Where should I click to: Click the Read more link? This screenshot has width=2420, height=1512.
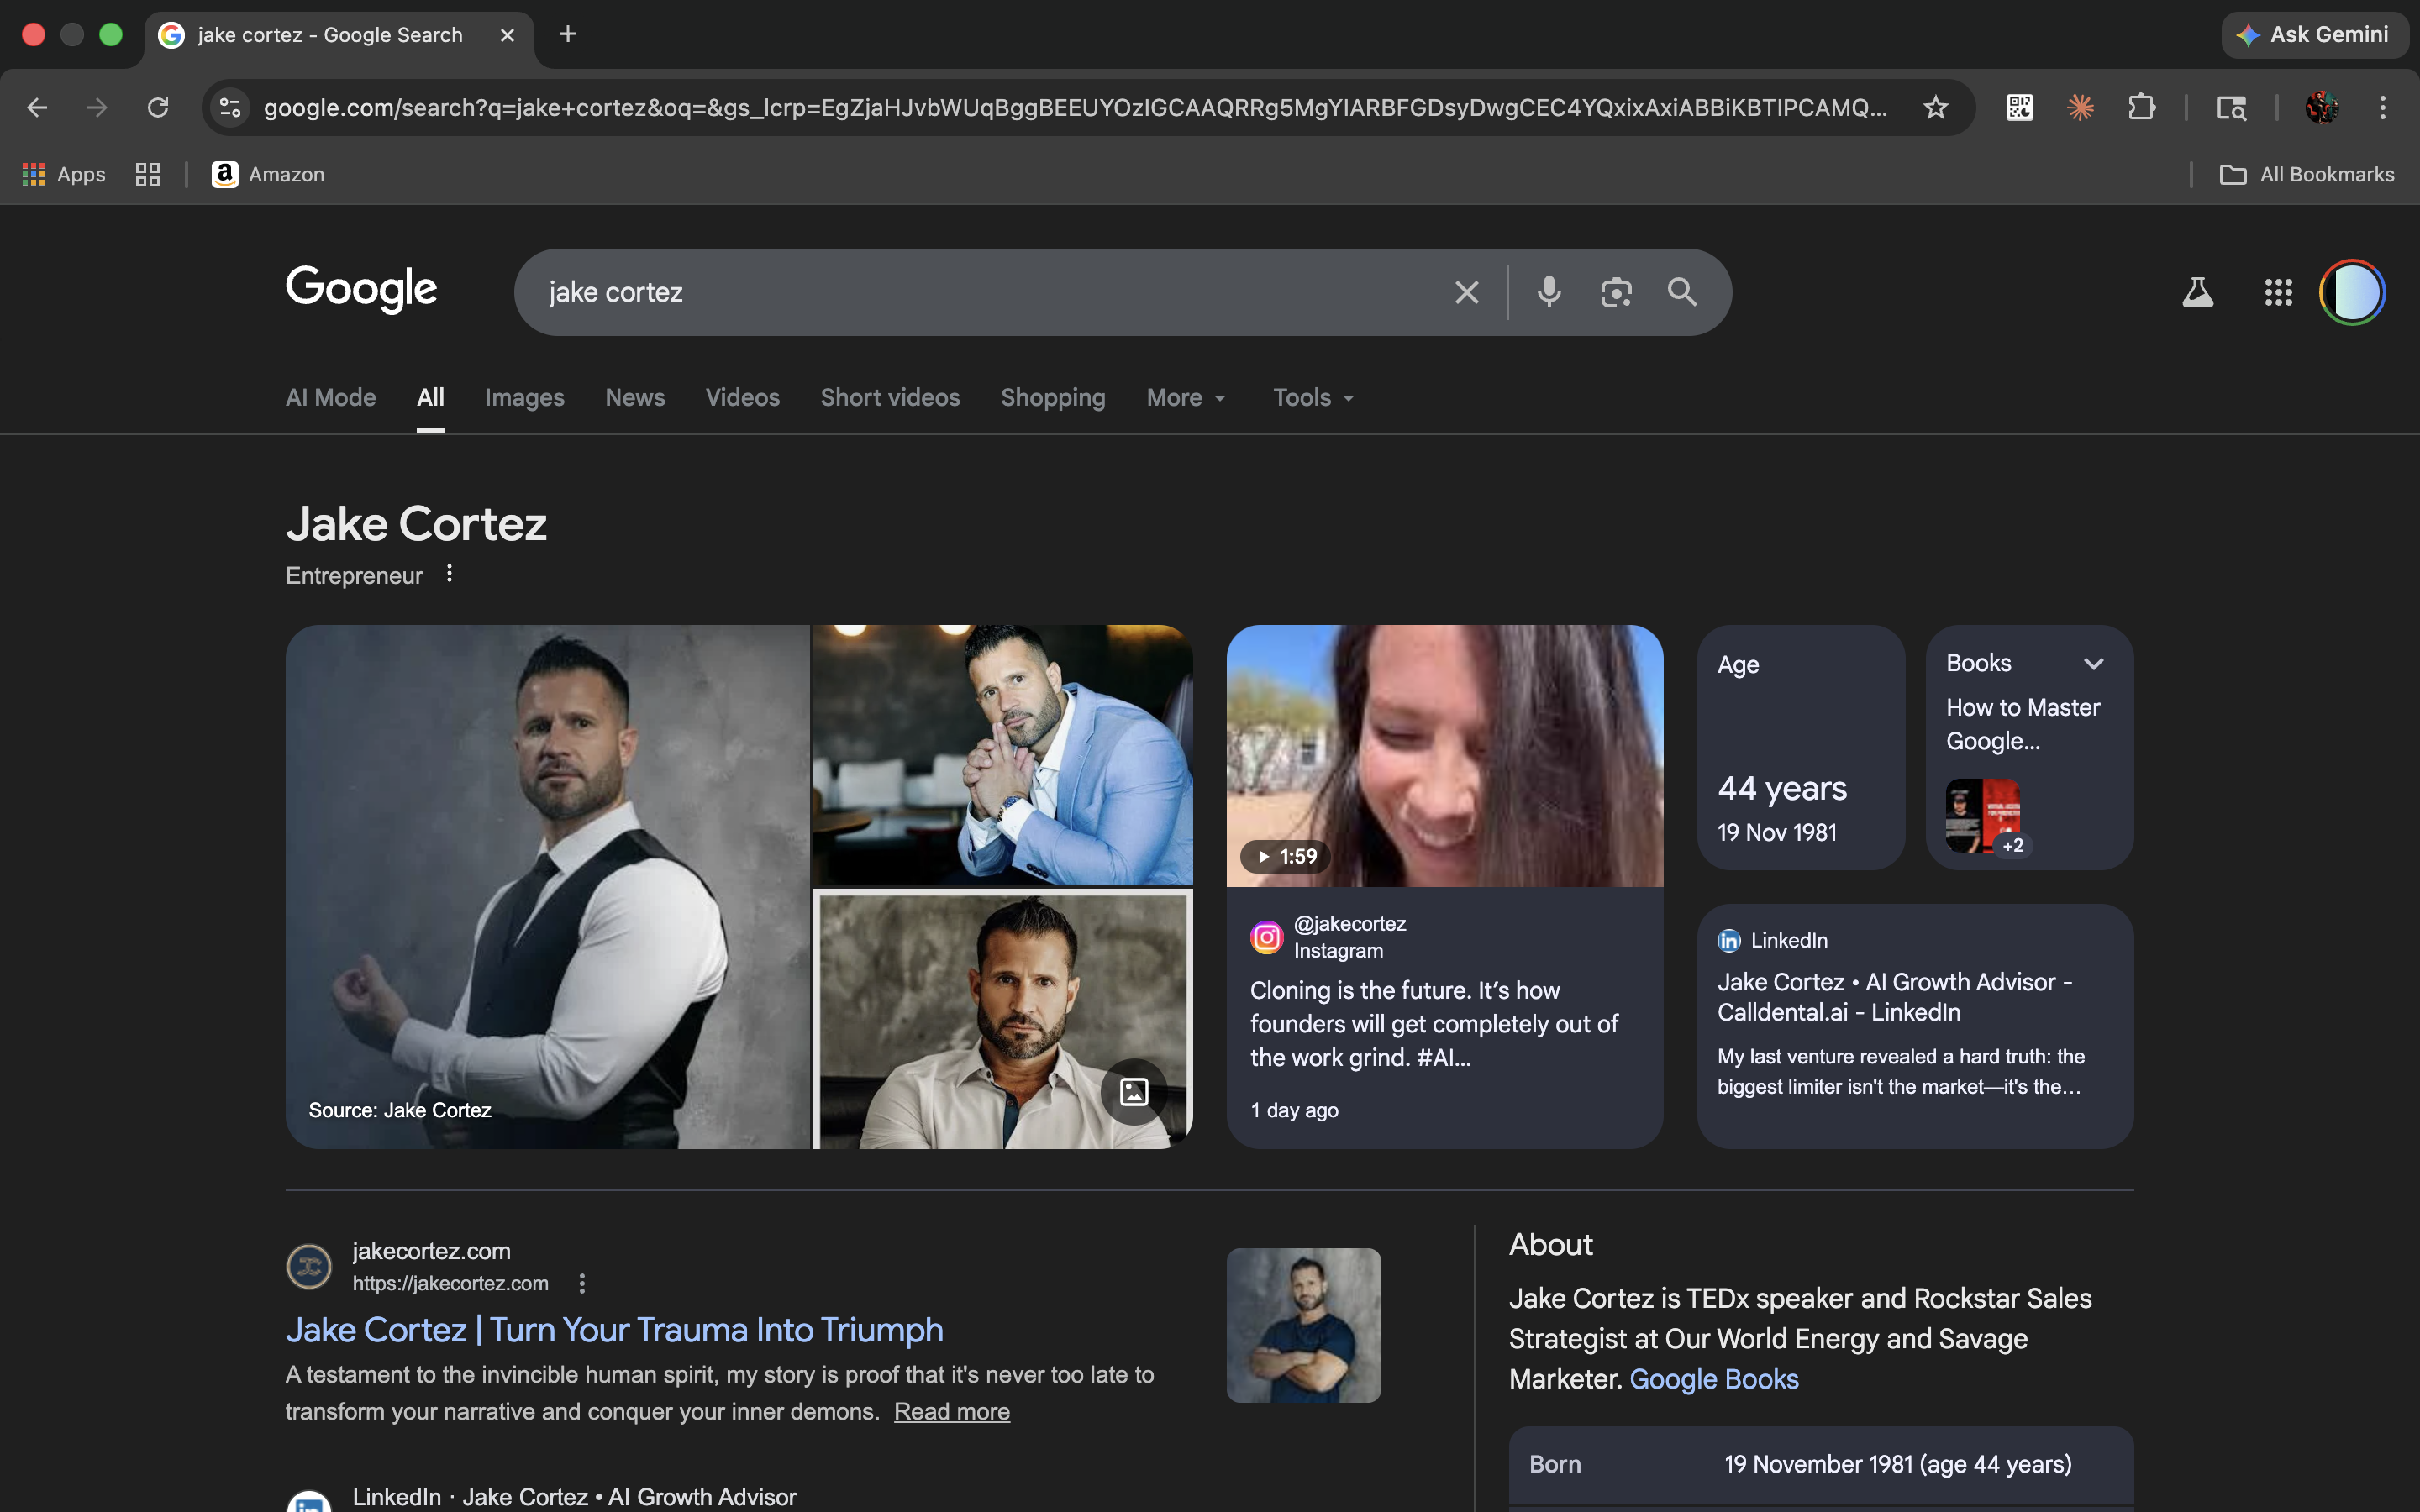(x=951, y=1411)
